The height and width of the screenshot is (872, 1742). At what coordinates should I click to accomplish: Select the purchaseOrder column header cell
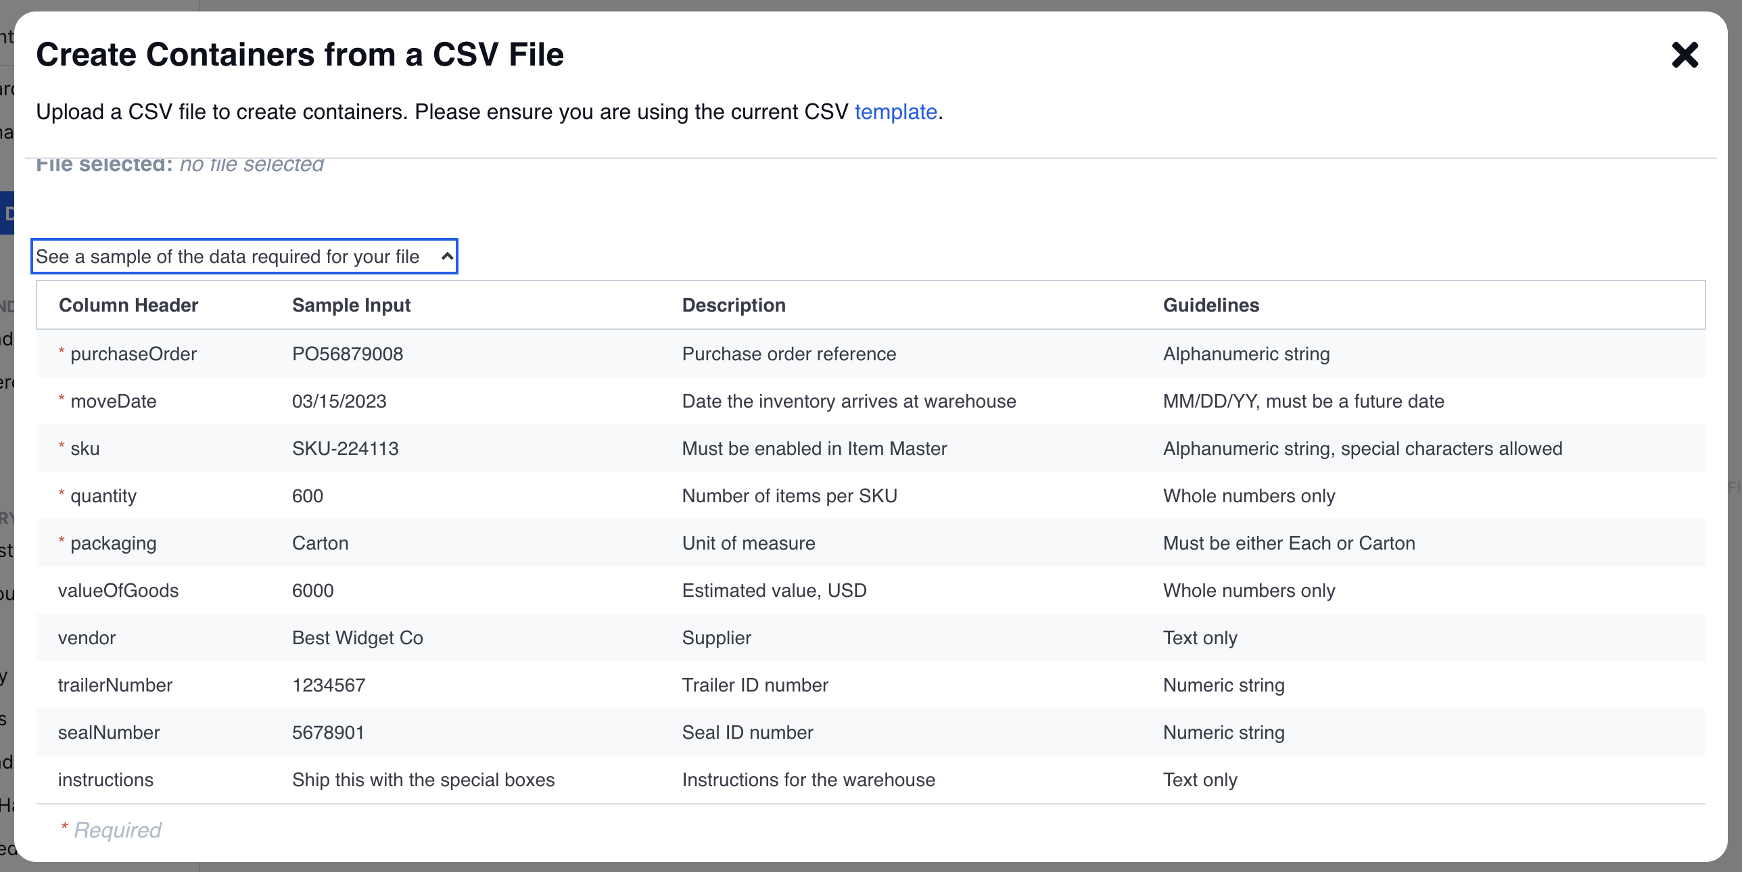[x=133, y=354]
